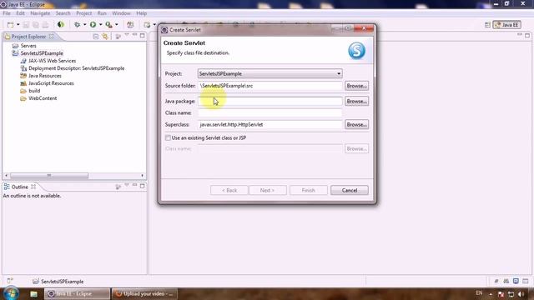Click the Run External Tools icon
Image resolution: width=534 pixels, height=300 pixels.
[x=108, y=24]
